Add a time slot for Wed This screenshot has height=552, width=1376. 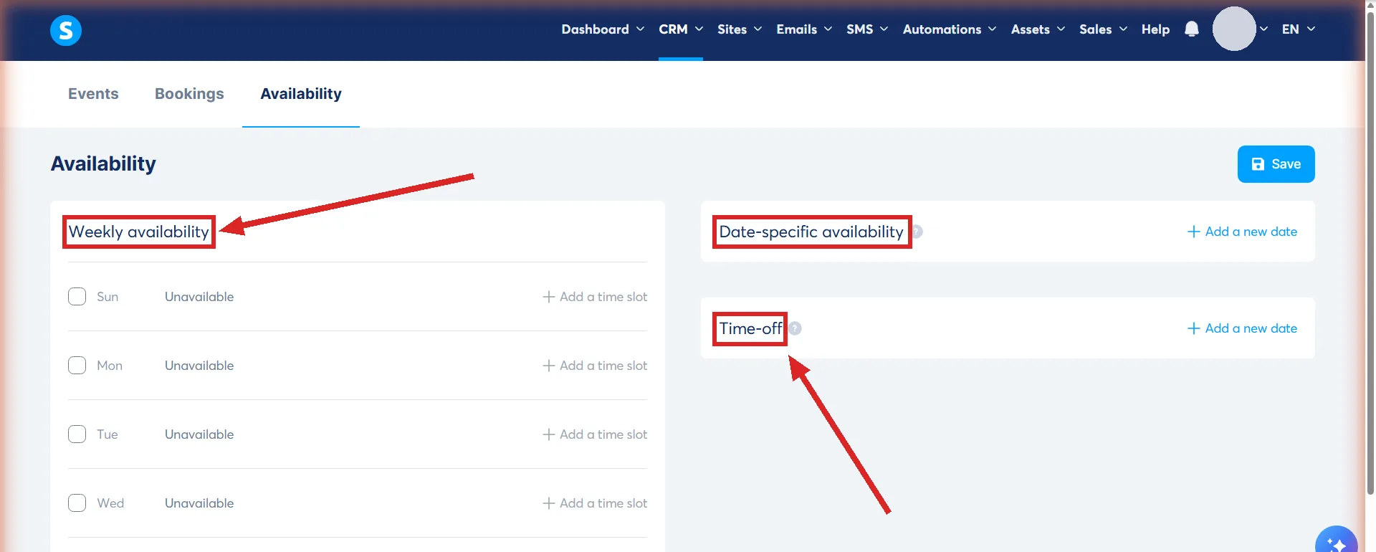(595, 503)
